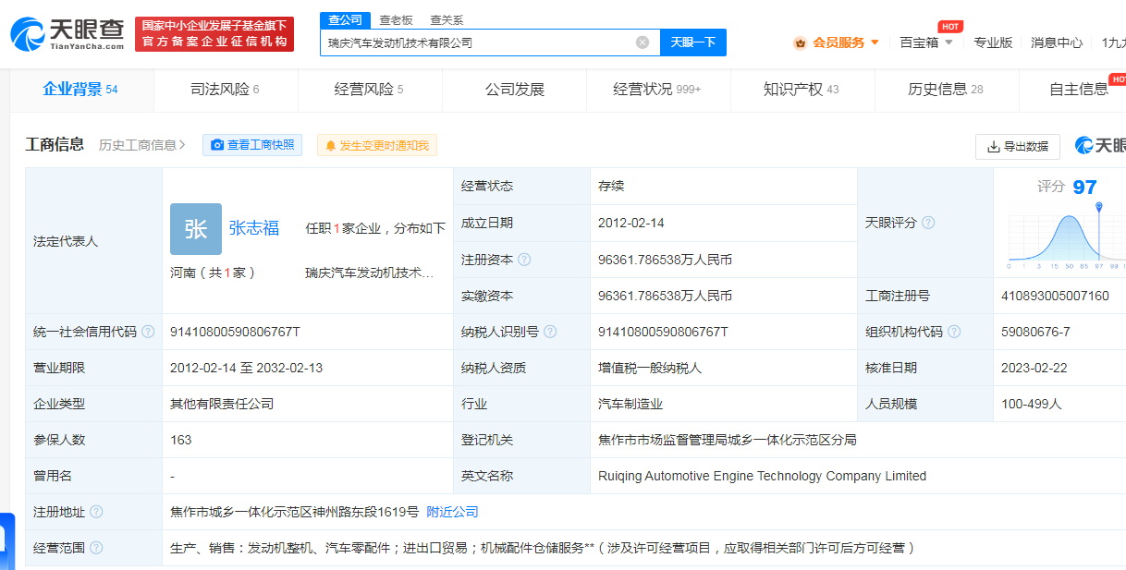Viewport: 1126px width, 570px height.
Task: Click help icon beside 组织机构代码
Action: pyautogui.click(x=954, y=332)
